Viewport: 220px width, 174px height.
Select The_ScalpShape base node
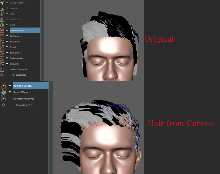(19, 75)
